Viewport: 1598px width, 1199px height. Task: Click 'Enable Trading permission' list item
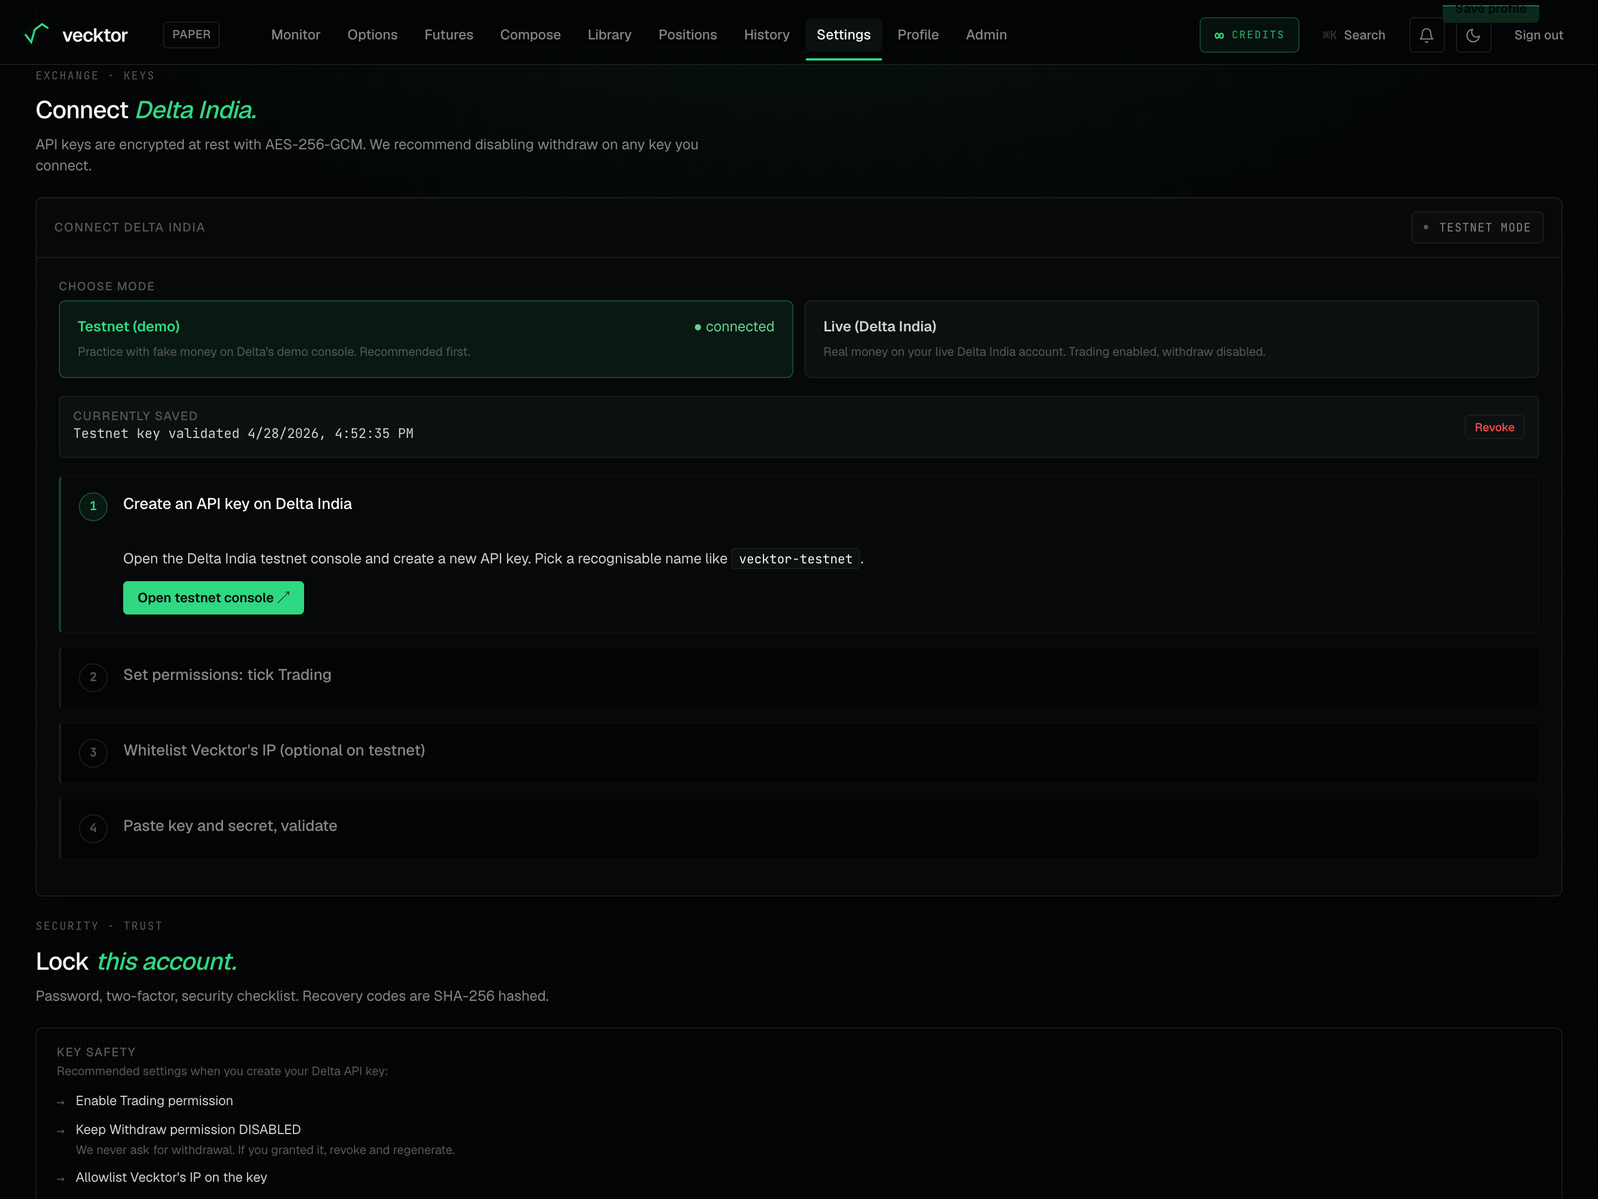(155, 1101)
